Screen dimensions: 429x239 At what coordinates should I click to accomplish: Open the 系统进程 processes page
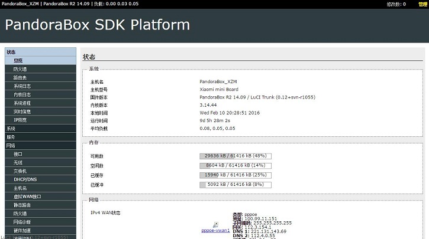tap(40, 103)
